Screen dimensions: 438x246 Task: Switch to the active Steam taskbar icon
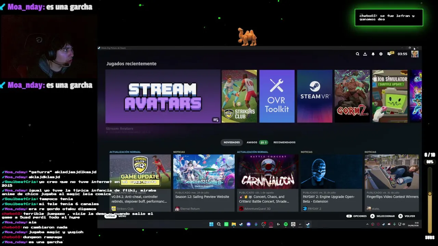tap(308, 224)
